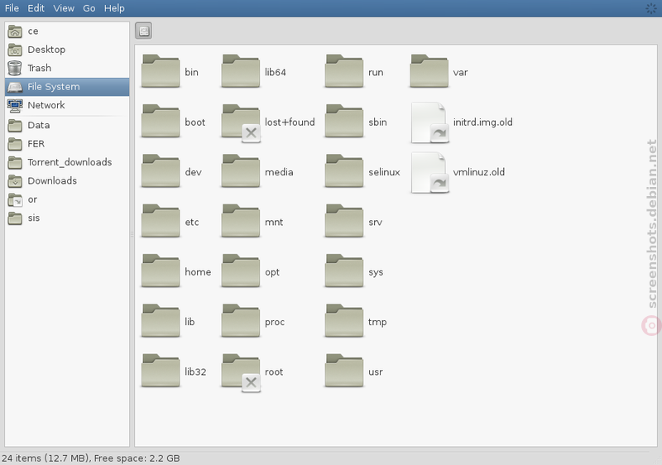Image resolution: width=662 pixels, height=465 pixels.
Task: Select the locked root folder icon
Action: (x=241, y=372)
